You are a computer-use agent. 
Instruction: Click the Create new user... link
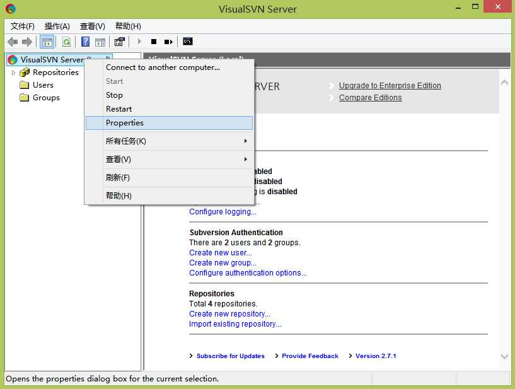point(221,253)
